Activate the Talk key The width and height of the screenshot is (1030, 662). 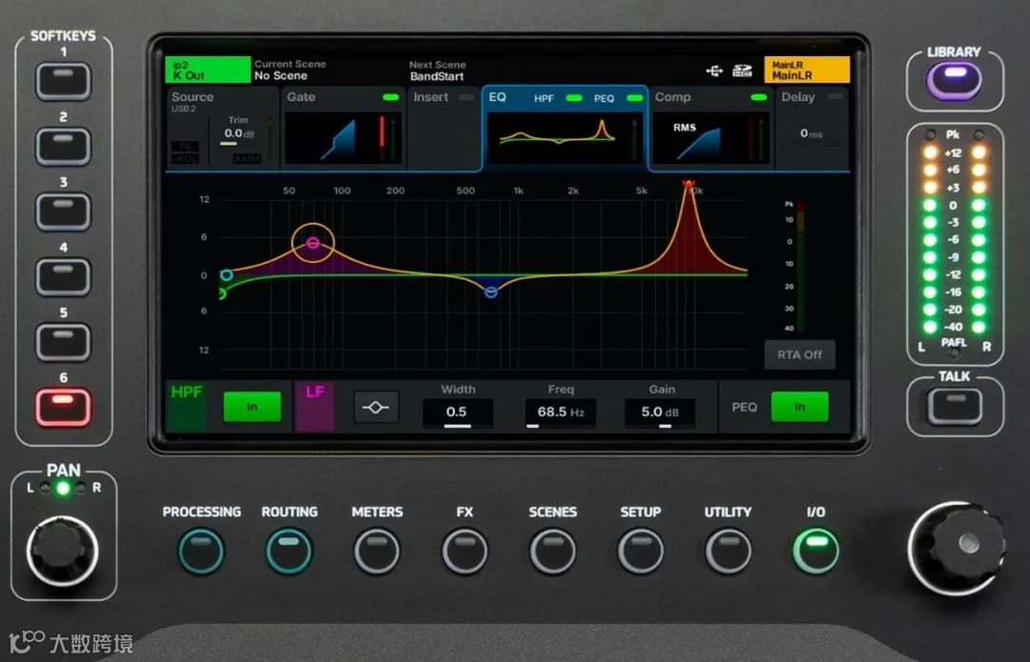[955, 406]
